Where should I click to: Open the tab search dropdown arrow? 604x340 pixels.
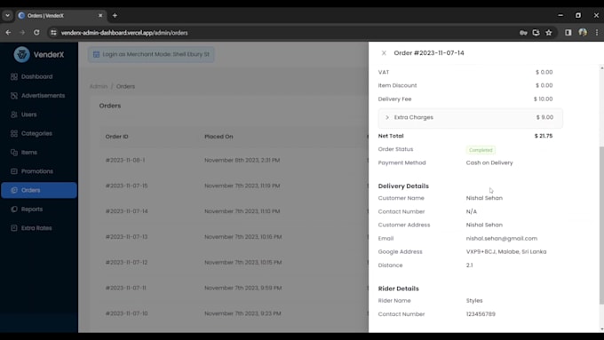7,15
